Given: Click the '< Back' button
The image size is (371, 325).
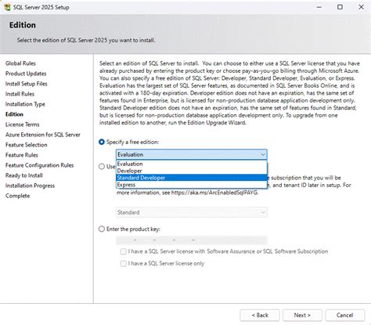Looking at the screenshot, I should 260,315.
